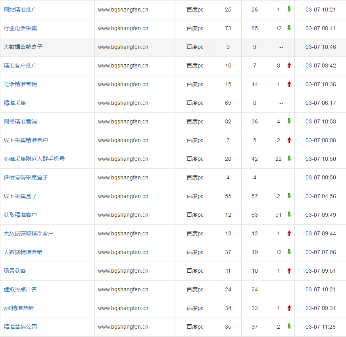Select timestamp 03-07 03:42
346x337 pixels.
click(x=321, y=65)
